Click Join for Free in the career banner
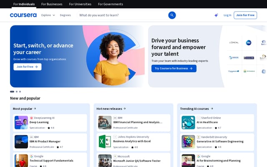This screenshot has width=267, height=167. click(x=28, y=67)
